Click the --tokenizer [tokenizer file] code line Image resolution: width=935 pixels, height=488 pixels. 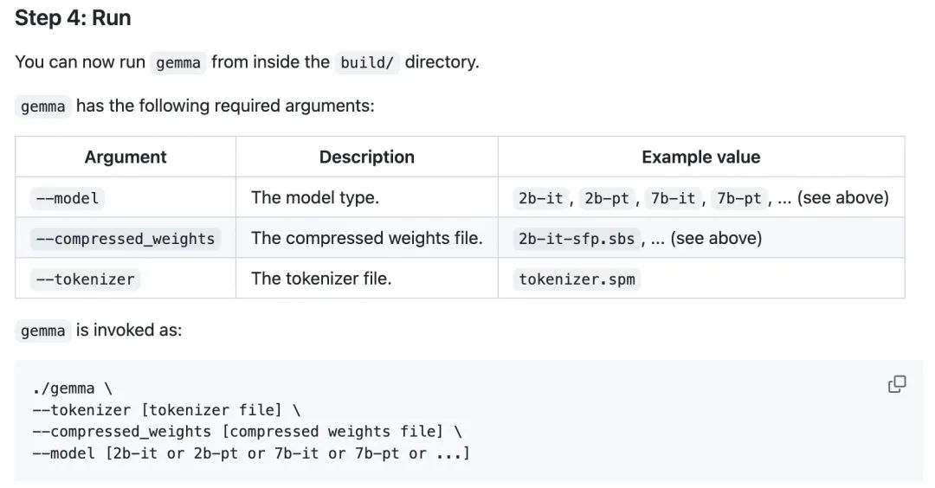point(166,410)
